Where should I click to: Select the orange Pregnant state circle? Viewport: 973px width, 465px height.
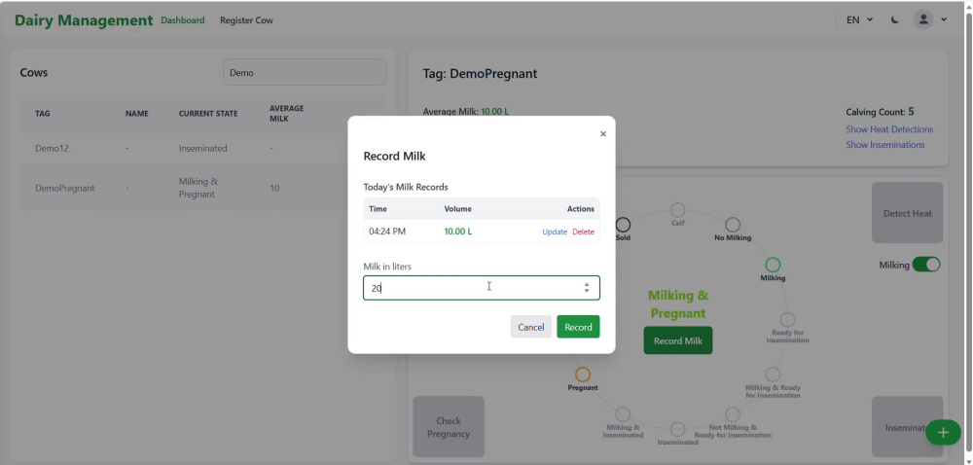(583, 374)
